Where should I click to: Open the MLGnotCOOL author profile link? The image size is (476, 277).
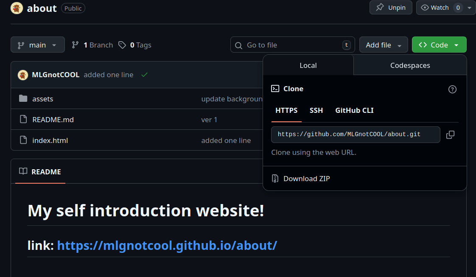coord(56,75)
